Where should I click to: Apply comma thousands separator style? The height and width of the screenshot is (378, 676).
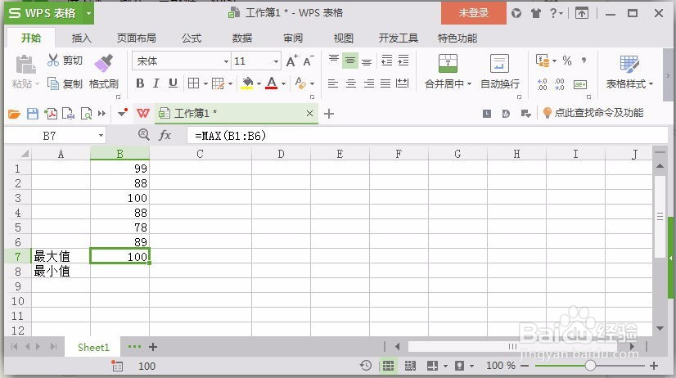[584, 61]
